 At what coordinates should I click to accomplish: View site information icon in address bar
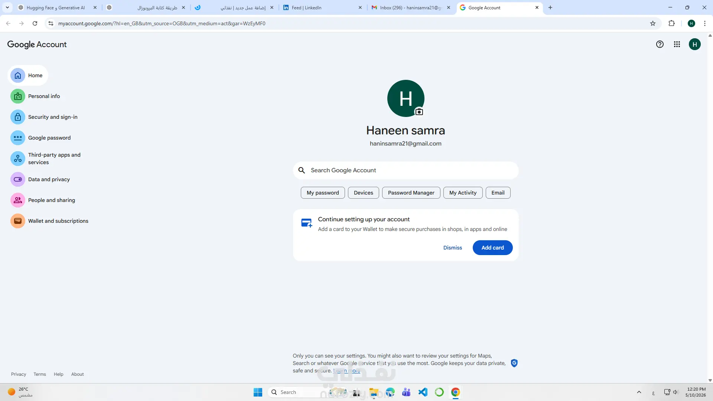[x=51, y=23]
